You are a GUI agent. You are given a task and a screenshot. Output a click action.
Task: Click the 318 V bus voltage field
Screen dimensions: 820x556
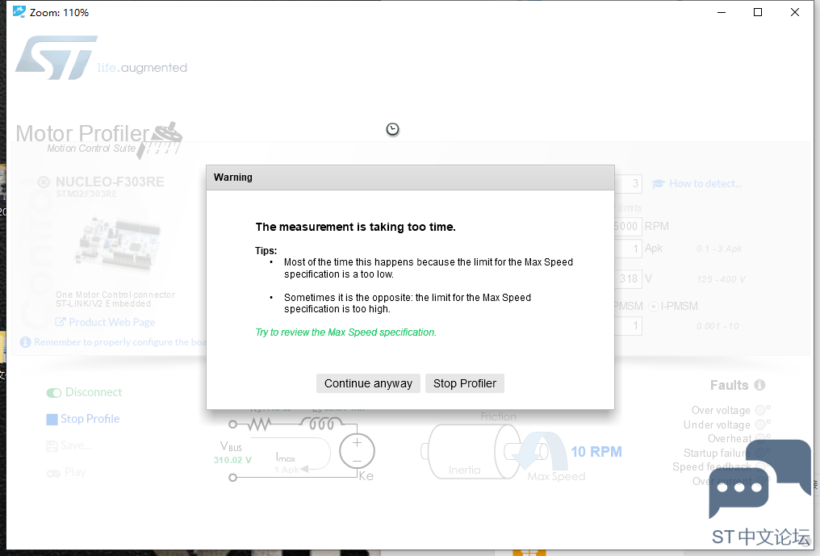(x=628, y=278)
